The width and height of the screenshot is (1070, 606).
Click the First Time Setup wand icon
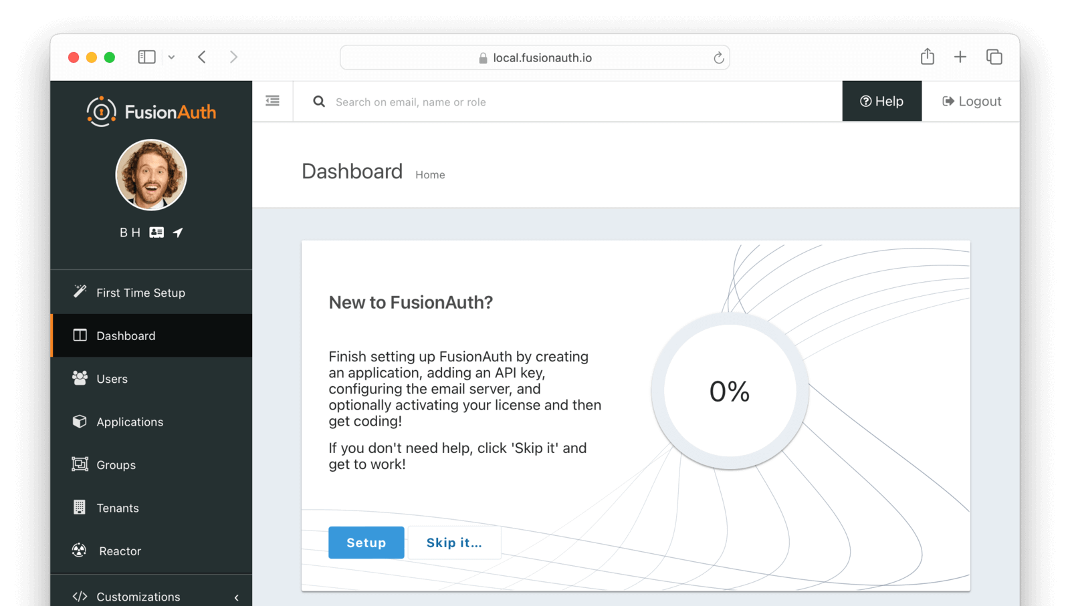[80, 292]
